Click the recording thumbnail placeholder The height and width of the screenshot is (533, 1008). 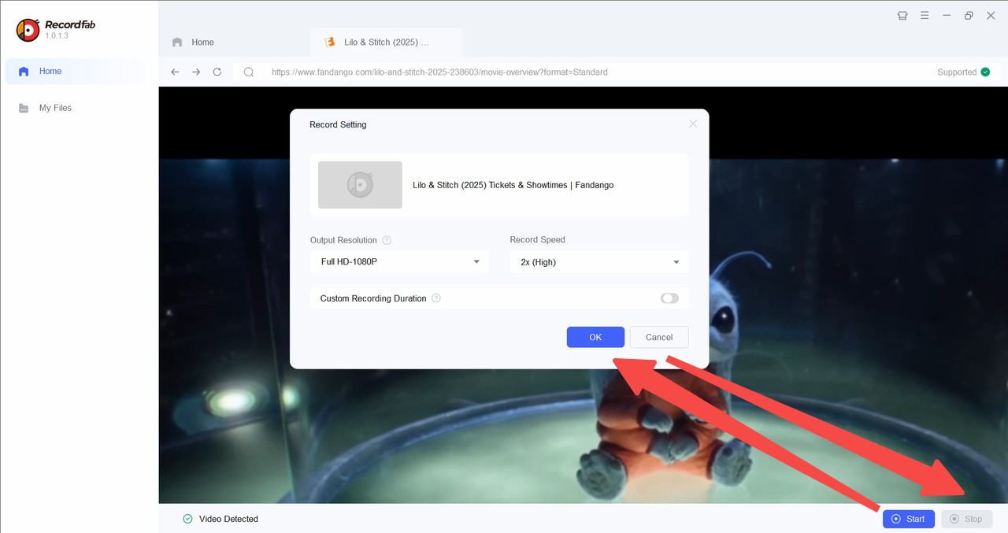pyautogui.click(x=360, y=185)
